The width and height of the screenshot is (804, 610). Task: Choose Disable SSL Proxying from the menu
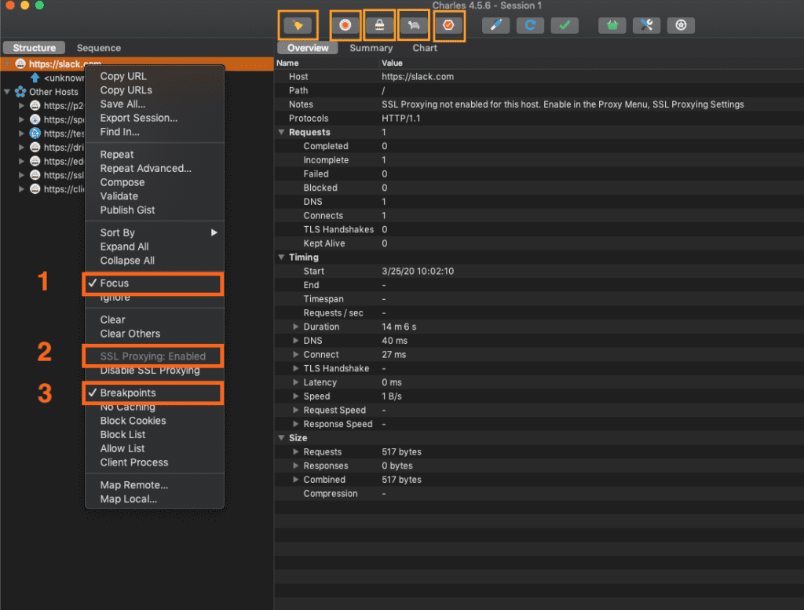150,371
